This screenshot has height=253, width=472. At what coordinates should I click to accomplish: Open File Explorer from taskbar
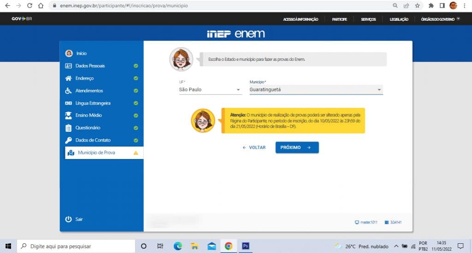pyautogui.click(x=195, y=246)
